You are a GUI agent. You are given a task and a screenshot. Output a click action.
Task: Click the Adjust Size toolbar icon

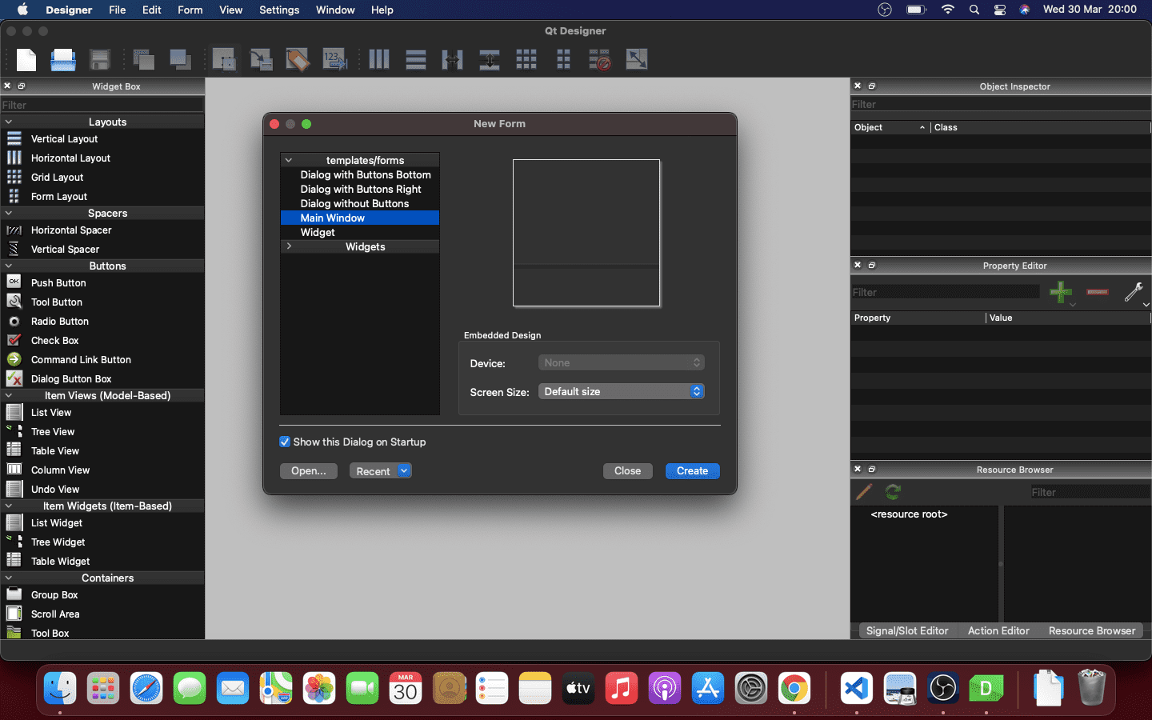click(637, 60)
